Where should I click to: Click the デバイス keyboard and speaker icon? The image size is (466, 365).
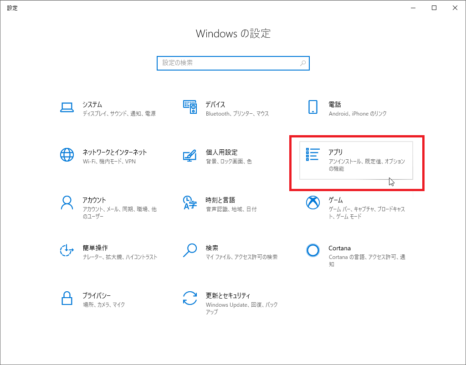click(x=189, y=107)
